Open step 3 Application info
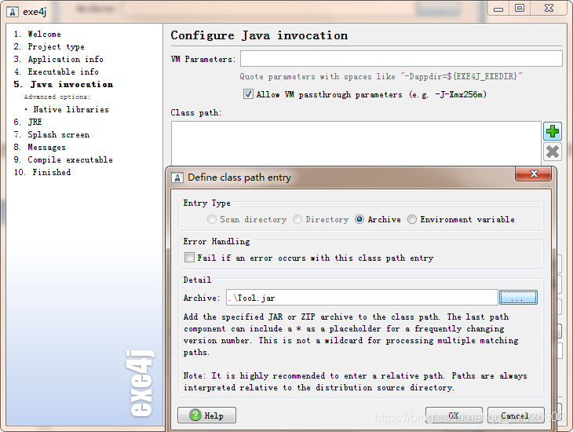The height and width of the screenshot is (432, 573). [x=58, y=59]
